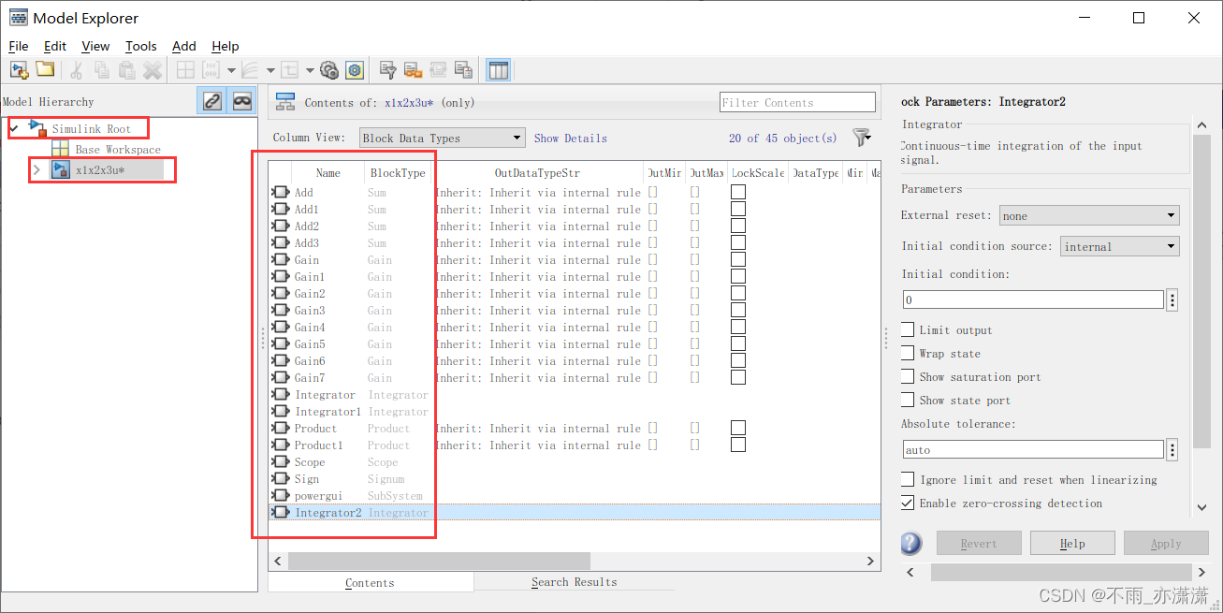
Task: Click the x1x2x3u model icon in tree
Action: (x=60, y=169)
